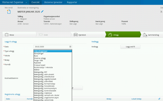Click the report title MØTER JANUAR 2020
163x101 pixels.
pos(29,12)
